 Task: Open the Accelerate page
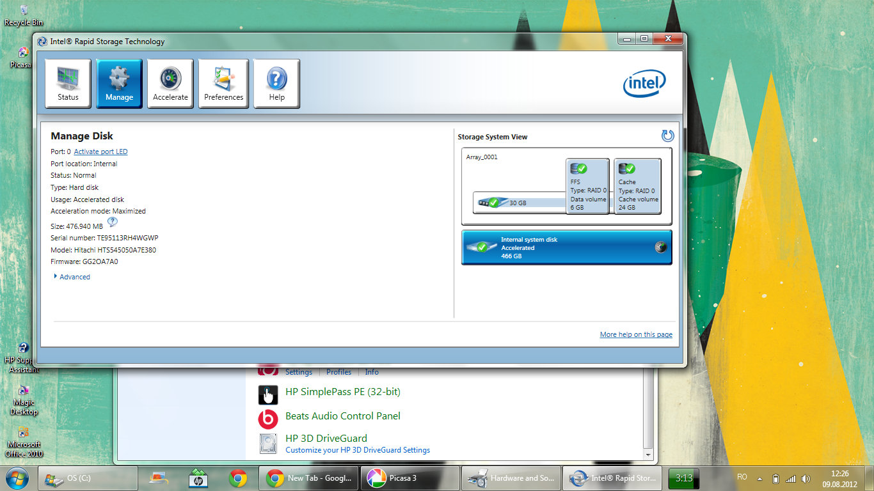[170, 83]
